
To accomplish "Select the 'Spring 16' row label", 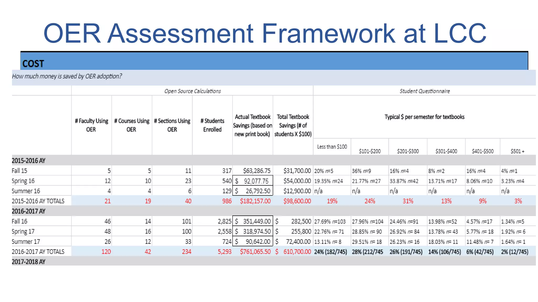I will coord(23,181).
